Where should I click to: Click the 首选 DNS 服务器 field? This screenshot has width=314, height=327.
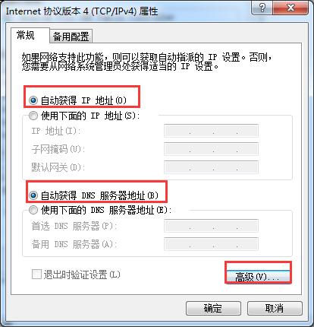point(211,226)
